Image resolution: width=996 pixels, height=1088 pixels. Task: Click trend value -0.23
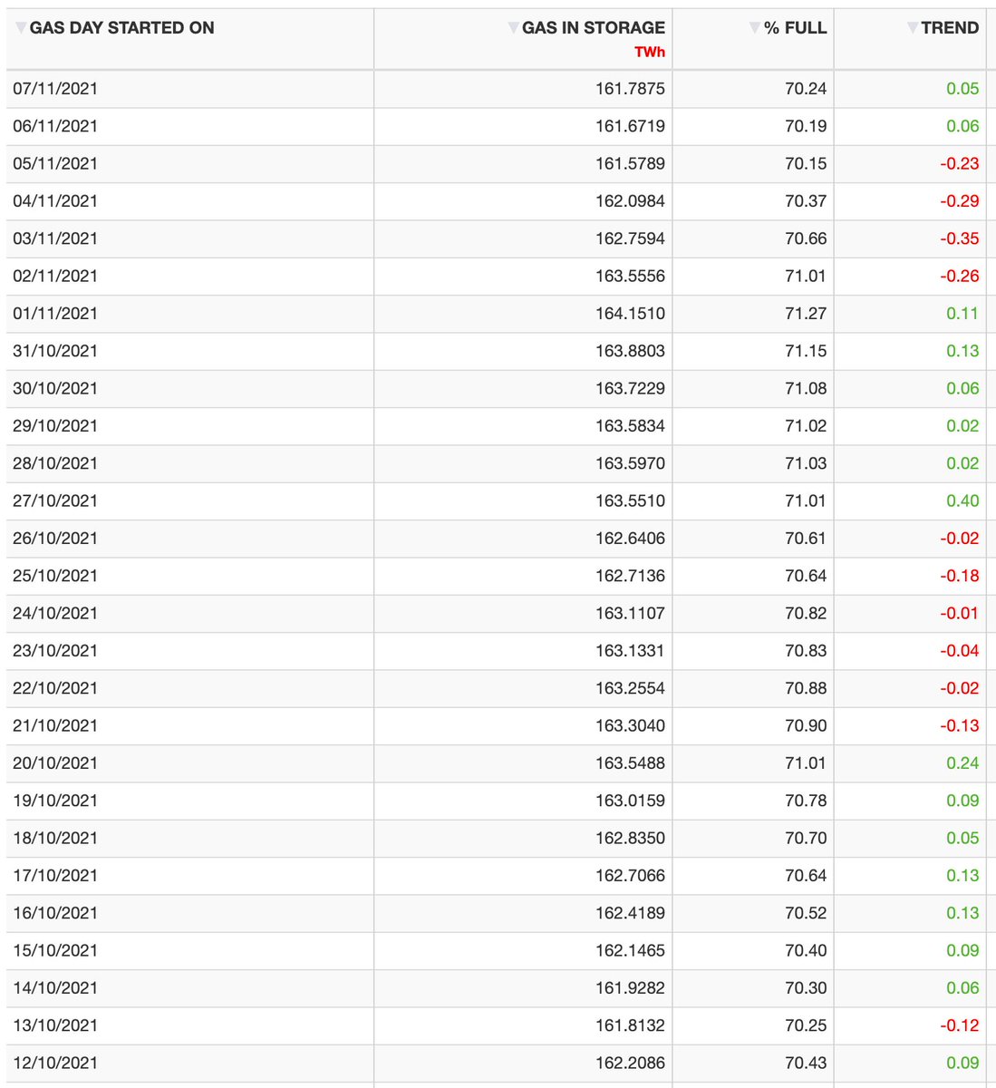(960, 164)
